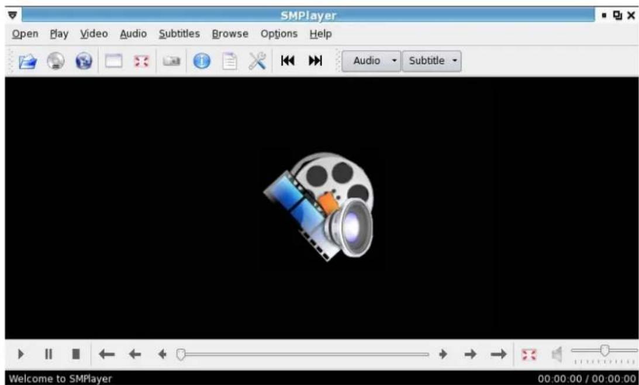
Task: Skip forward with the longest right arrow
Action: pos(499,355)
